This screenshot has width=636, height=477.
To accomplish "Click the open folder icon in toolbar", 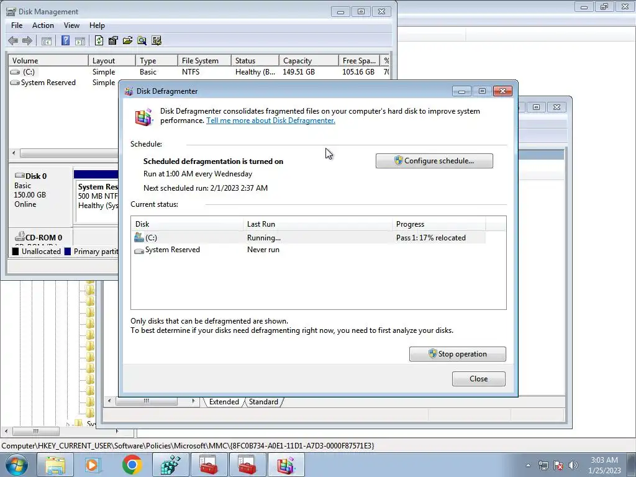I will coord(127,40).
